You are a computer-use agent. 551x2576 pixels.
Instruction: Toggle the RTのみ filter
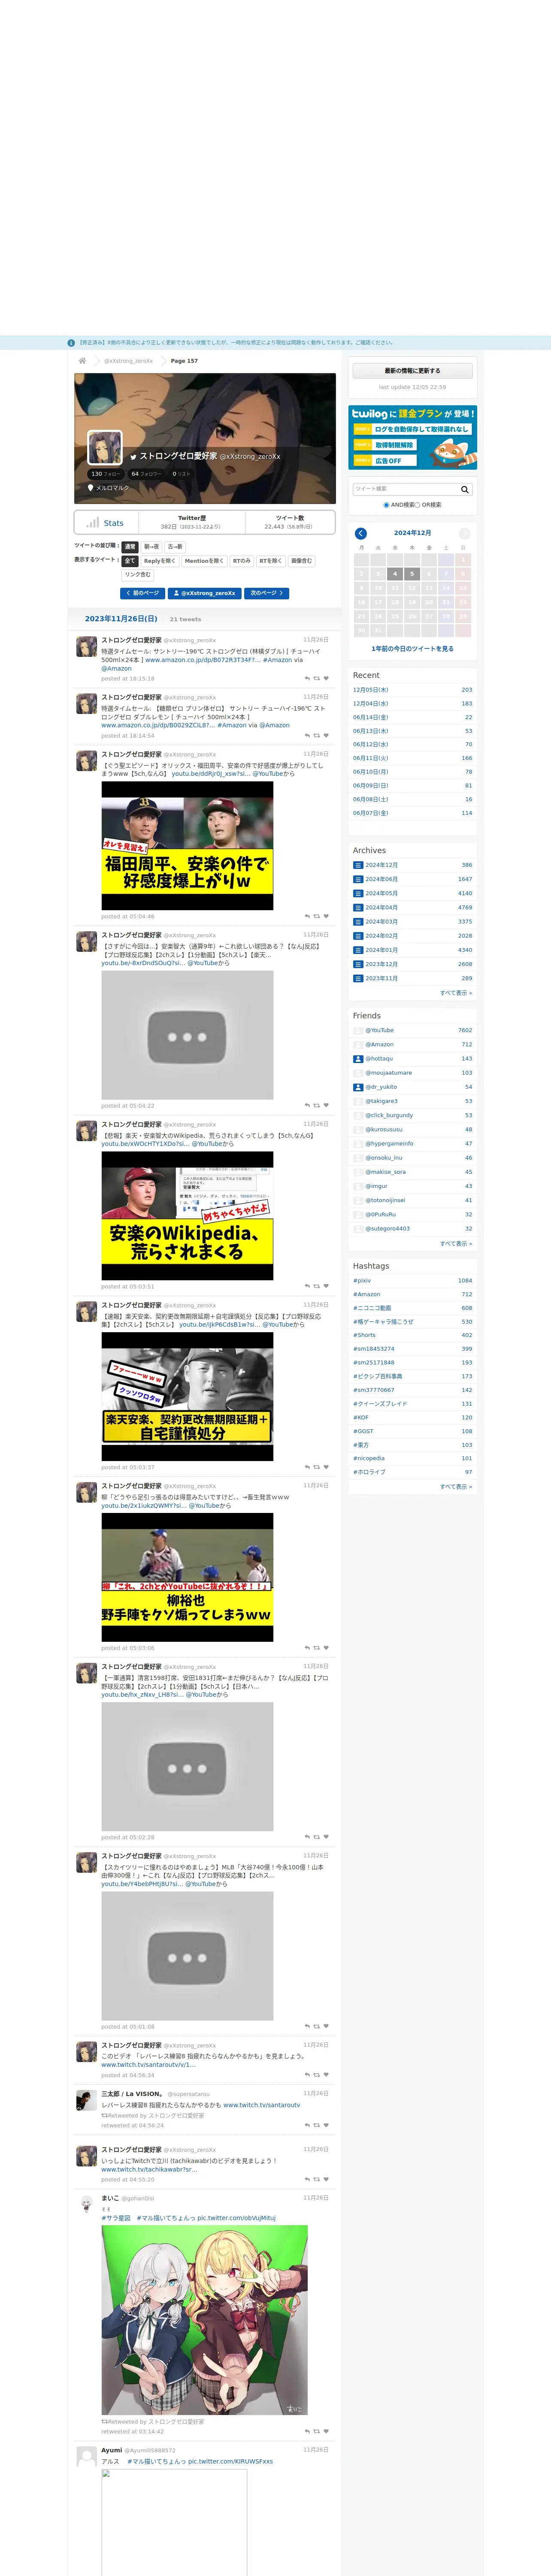[242, 561]
